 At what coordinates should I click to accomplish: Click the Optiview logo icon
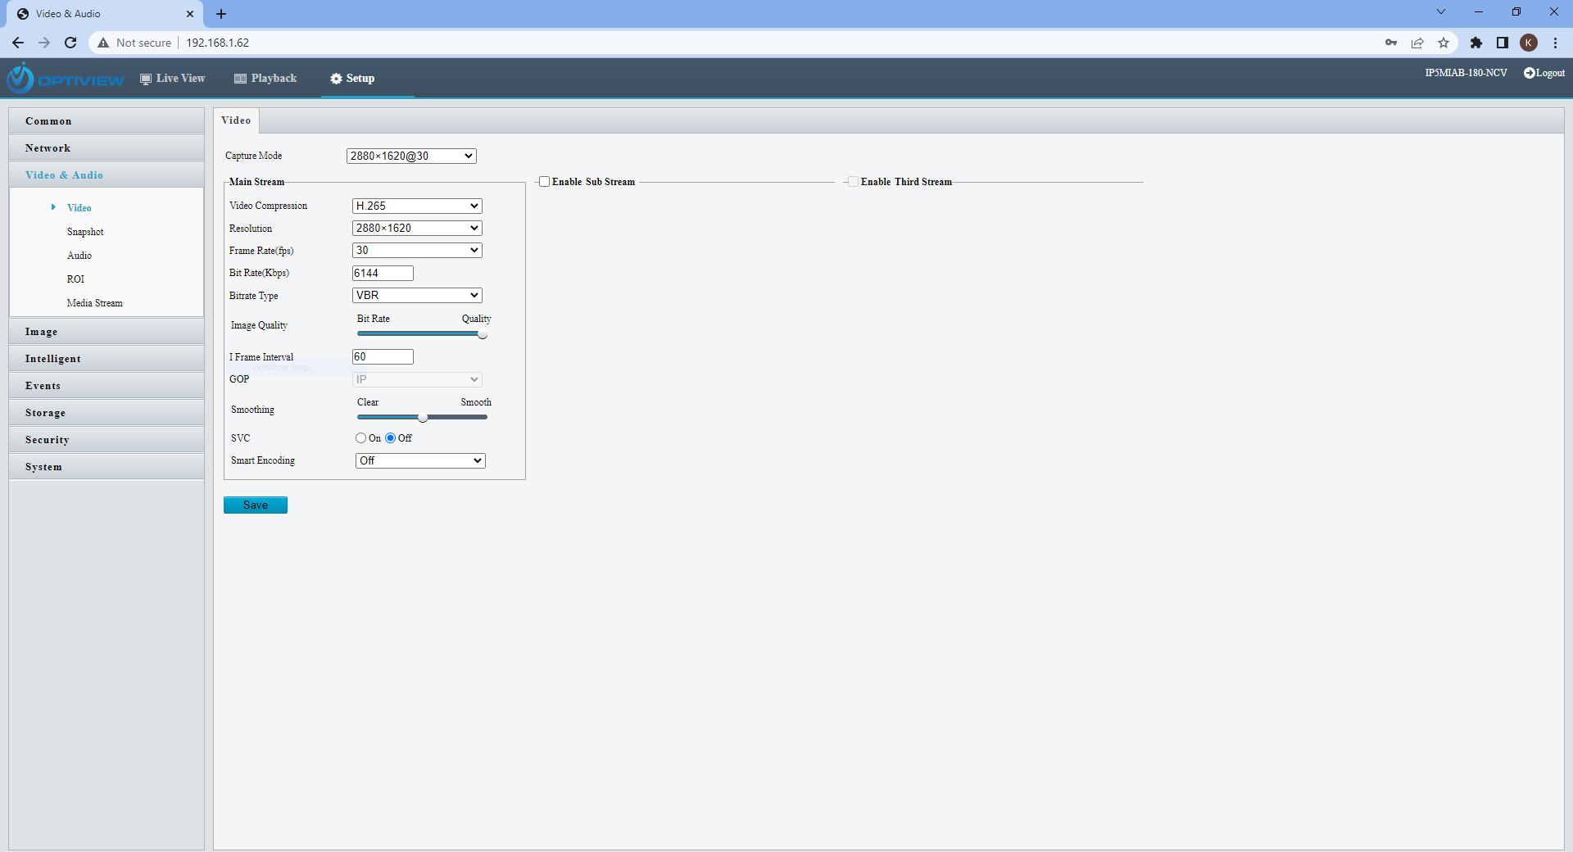(20, 79)
